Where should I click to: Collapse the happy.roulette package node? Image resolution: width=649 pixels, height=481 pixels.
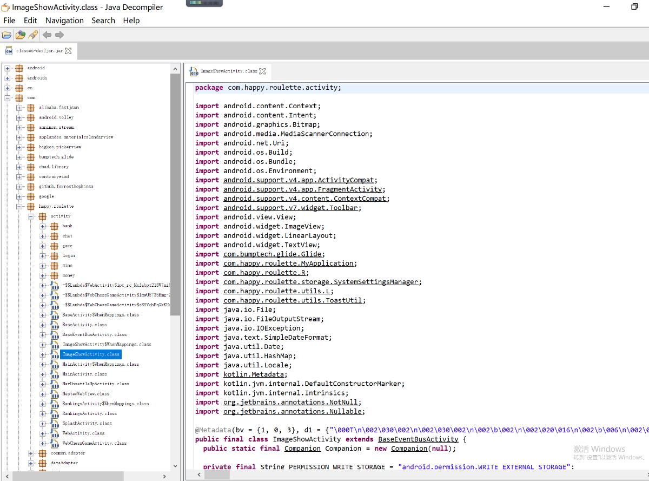point(19,207)
